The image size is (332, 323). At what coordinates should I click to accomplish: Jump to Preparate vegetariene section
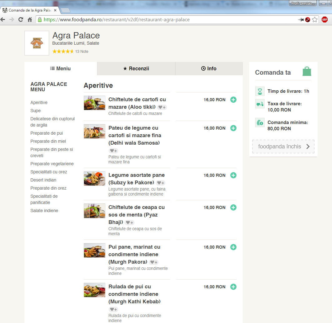point(52,164)
